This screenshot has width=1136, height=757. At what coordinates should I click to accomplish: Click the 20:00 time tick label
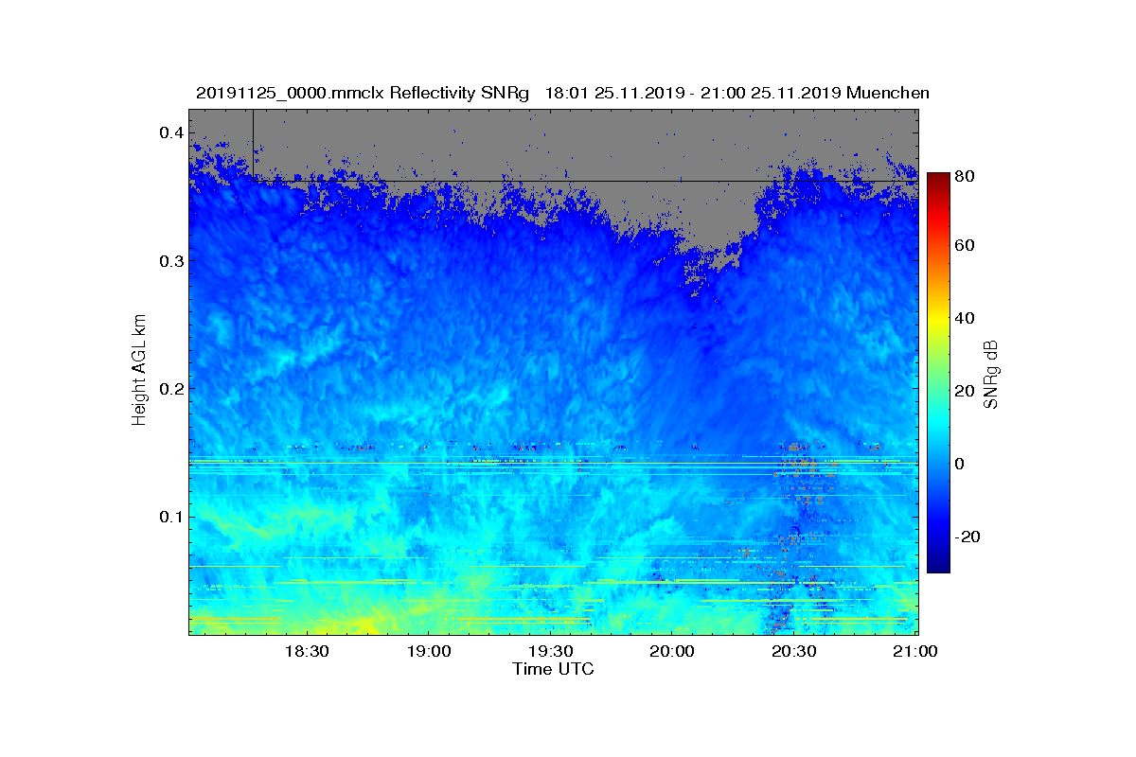[673, 651]
